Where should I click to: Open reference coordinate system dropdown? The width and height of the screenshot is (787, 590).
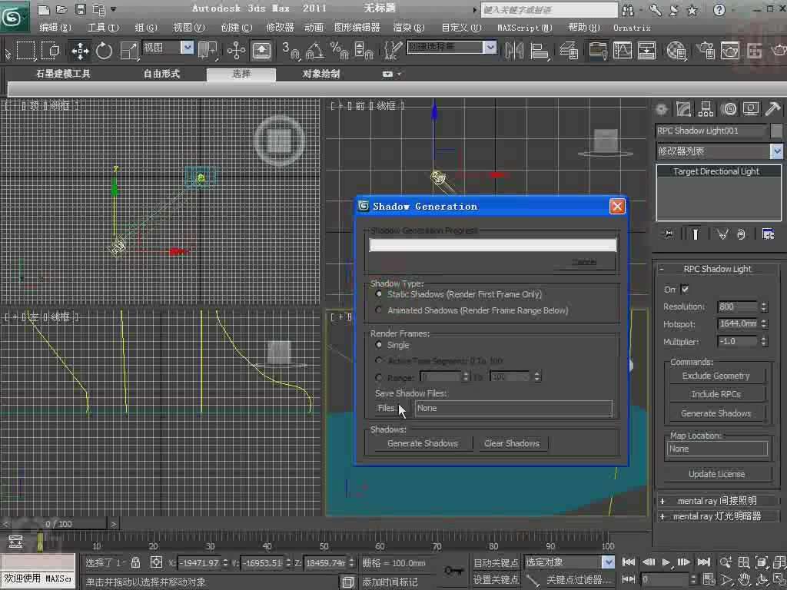[188, 48]
